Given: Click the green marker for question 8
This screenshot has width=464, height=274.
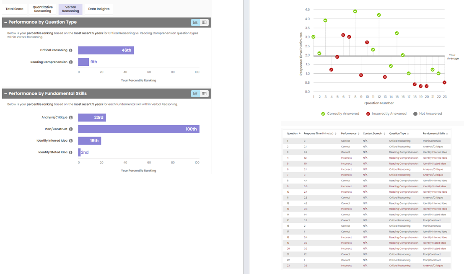Looking at the screenshot, I should pyautogui.click(x=355, y=11).
